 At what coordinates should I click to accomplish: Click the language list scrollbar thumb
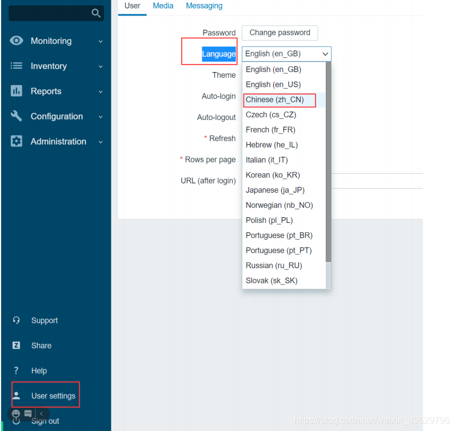[x=328, y=162]
